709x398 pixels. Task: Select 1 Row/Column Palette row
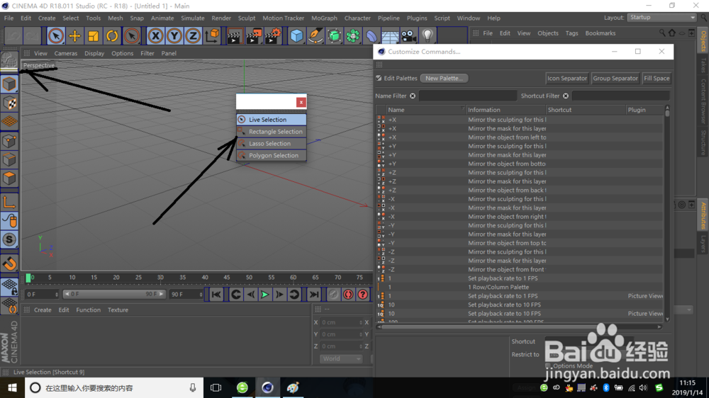(520, 288)
